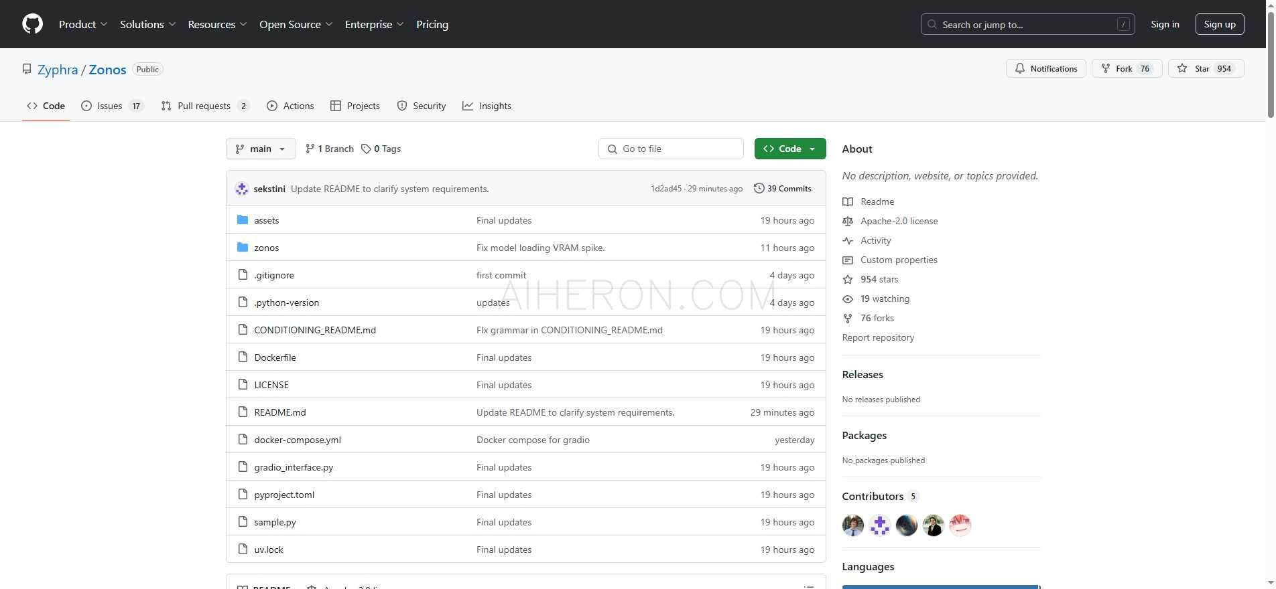Screen dimensions: 1276x589
Task: Click the branch icon beside 1 Branch
Action: 310,149
